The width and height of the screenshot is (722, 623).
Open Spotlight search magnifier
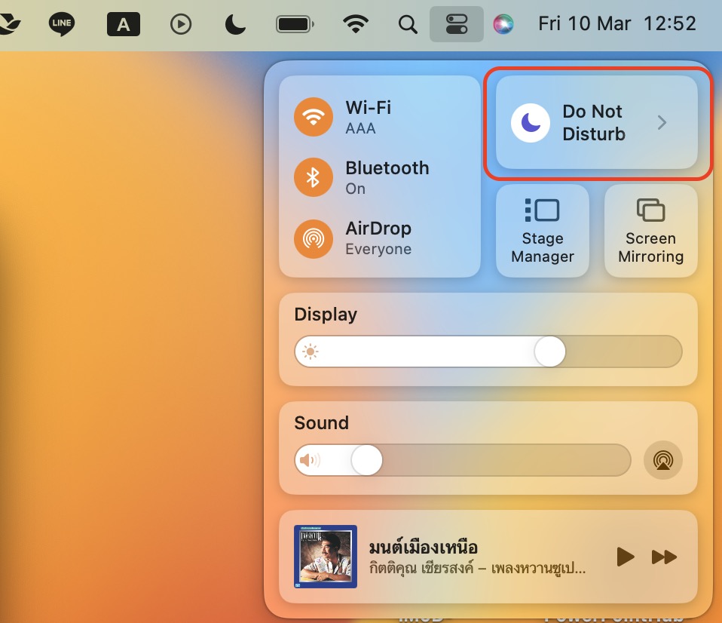(x=408, y=24)
